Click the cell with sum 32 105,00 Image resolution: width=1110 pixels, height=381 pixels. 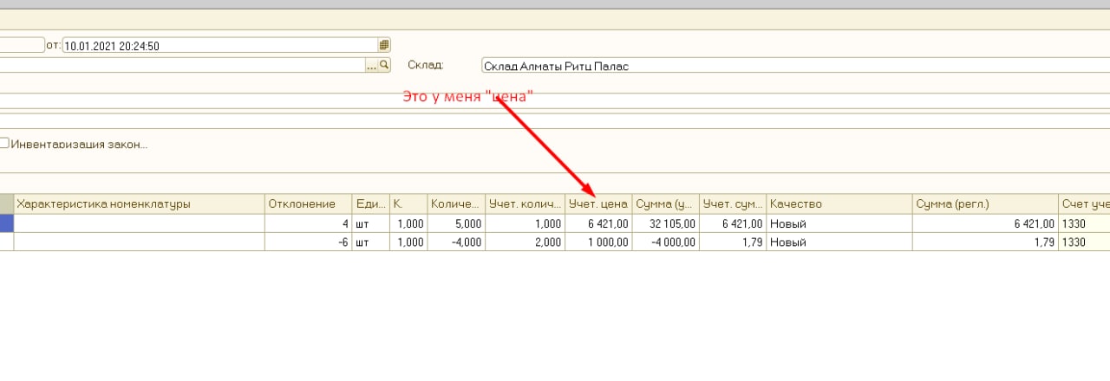click(x=665, y=223)
